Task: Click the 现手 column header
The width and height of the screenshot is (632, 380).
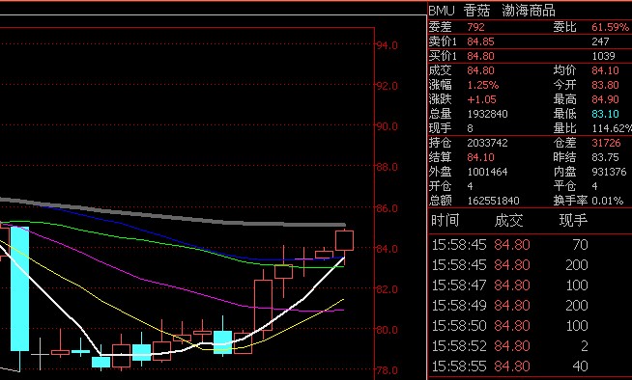Action: 573,220
